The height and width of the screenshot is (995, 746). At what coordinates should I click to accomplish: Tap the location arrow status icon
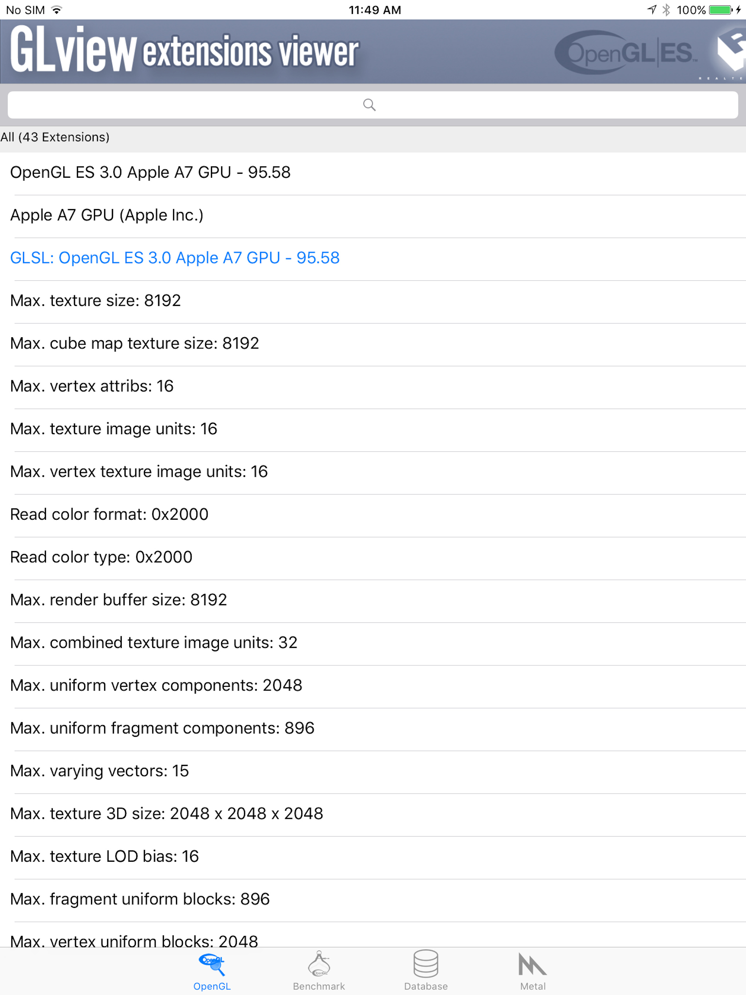(x=652, y=9)
